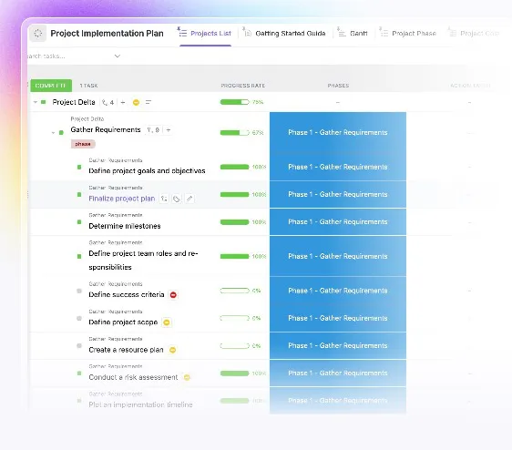Screen dimensions: 512x450
Task: Click the subtask count icon on Project Delta
Action: [108, 102]
